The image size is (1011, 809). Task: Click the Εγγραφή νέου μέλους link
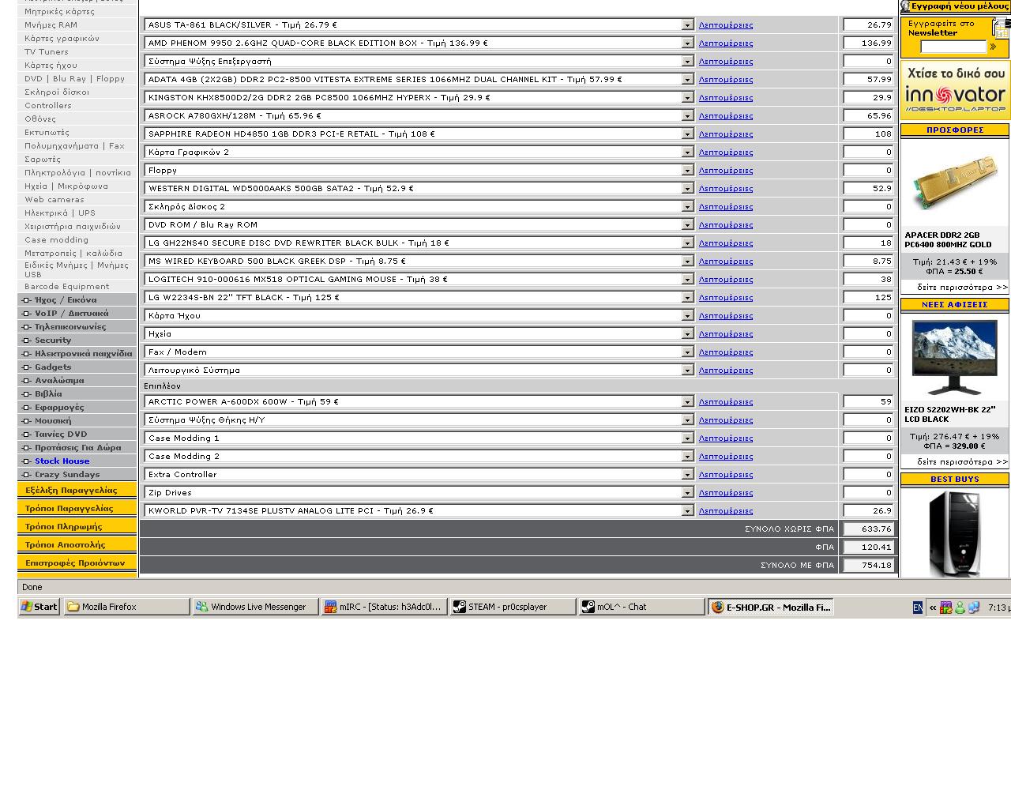point(960,6)
